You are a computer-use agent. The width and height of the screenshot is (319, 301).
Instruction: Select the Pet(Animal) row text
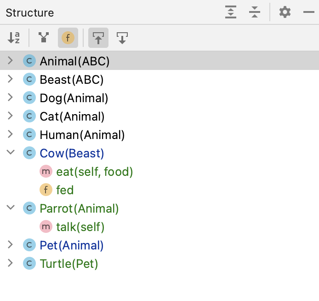(72, 245)
